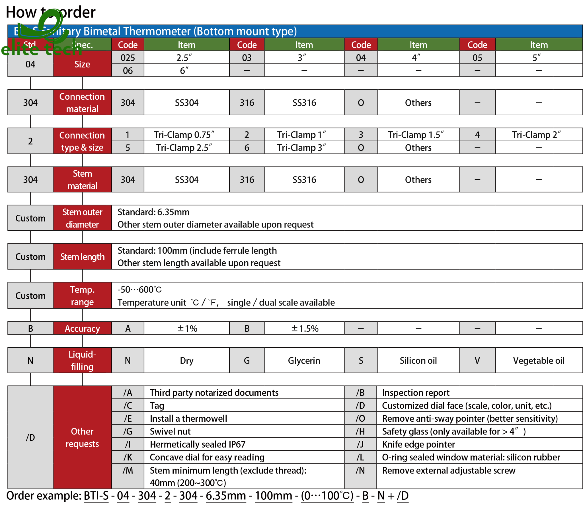Click the "Liquid-filling" spec label
The height and width of the screenshot is (523, 583).
click(82, 360)
